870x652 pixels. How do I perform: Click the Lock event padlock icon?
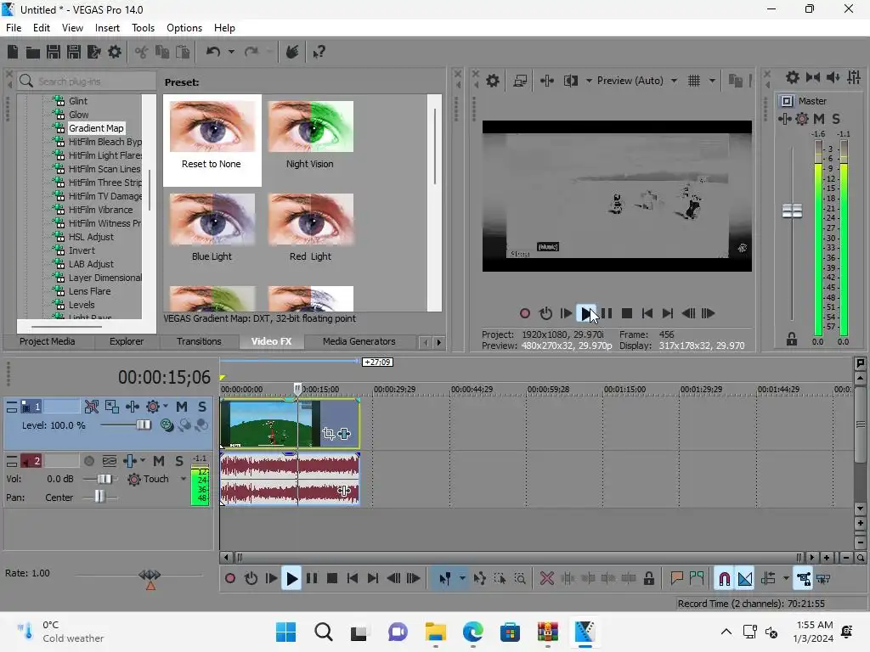pos(648,579)
